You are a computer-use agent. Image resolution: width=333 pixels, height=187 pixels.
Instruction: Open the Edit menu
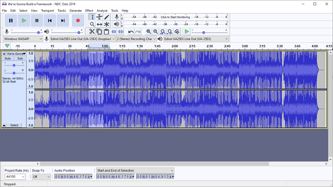[x=13, y=11]
